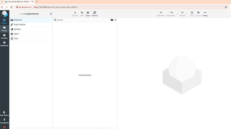The width and height of the screenshot is (231, 129).
Task: Click Odśwież to refresh the mailbox
Action: pos(94,14)
